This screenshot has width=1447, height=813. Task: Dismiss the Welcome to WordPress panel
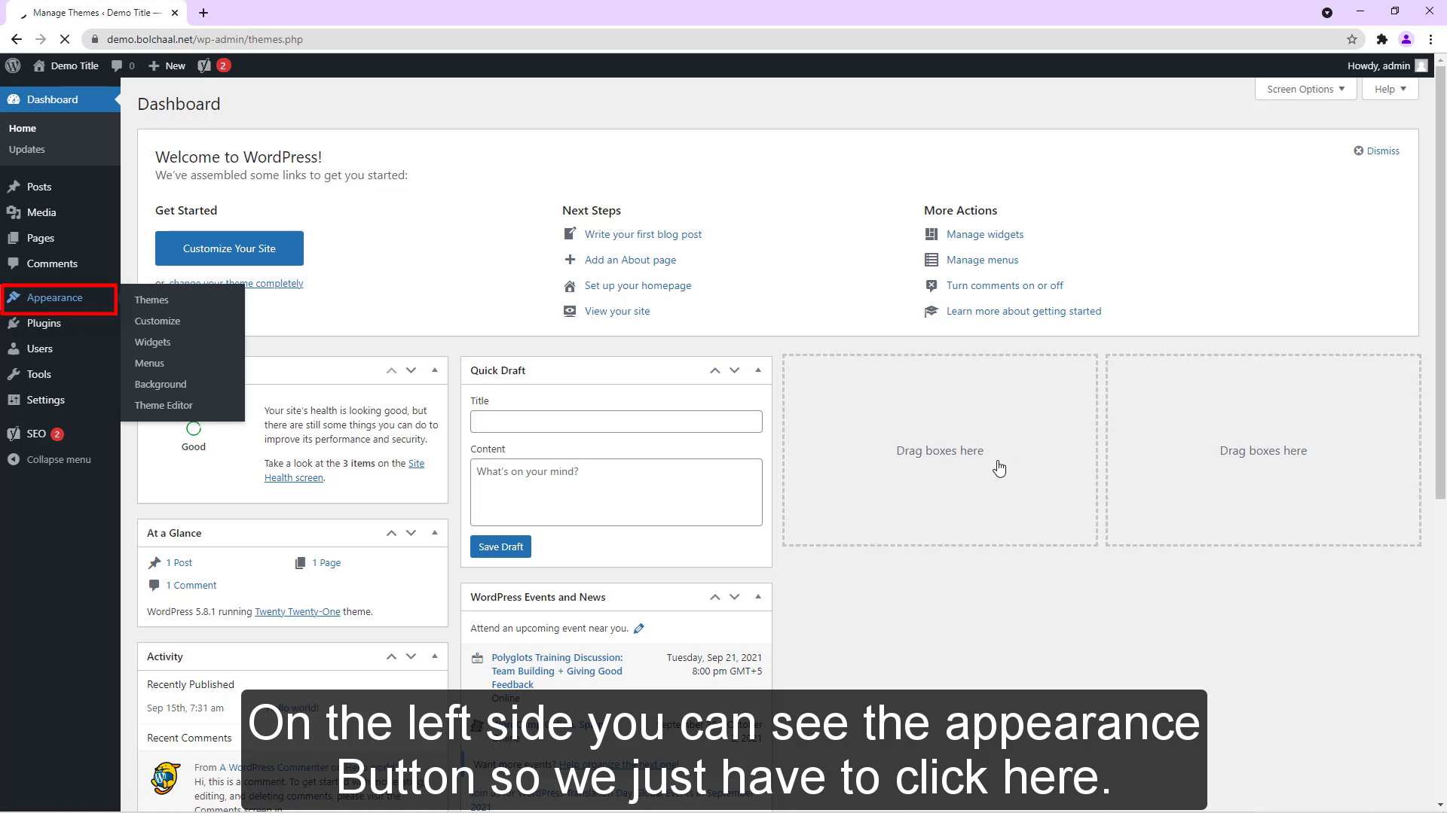[x=1376, y=151]
